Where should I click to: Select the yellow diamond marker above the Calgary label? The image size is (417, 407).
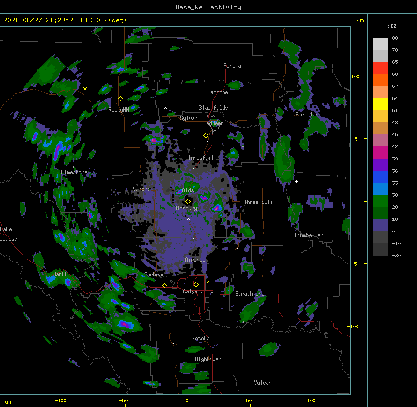[x=196, y=285]
